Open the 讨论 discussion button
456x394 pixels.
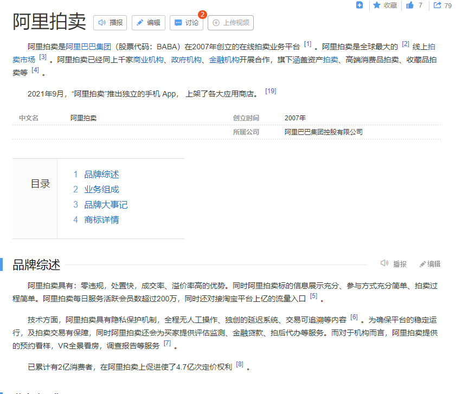(x=187, y=23)
